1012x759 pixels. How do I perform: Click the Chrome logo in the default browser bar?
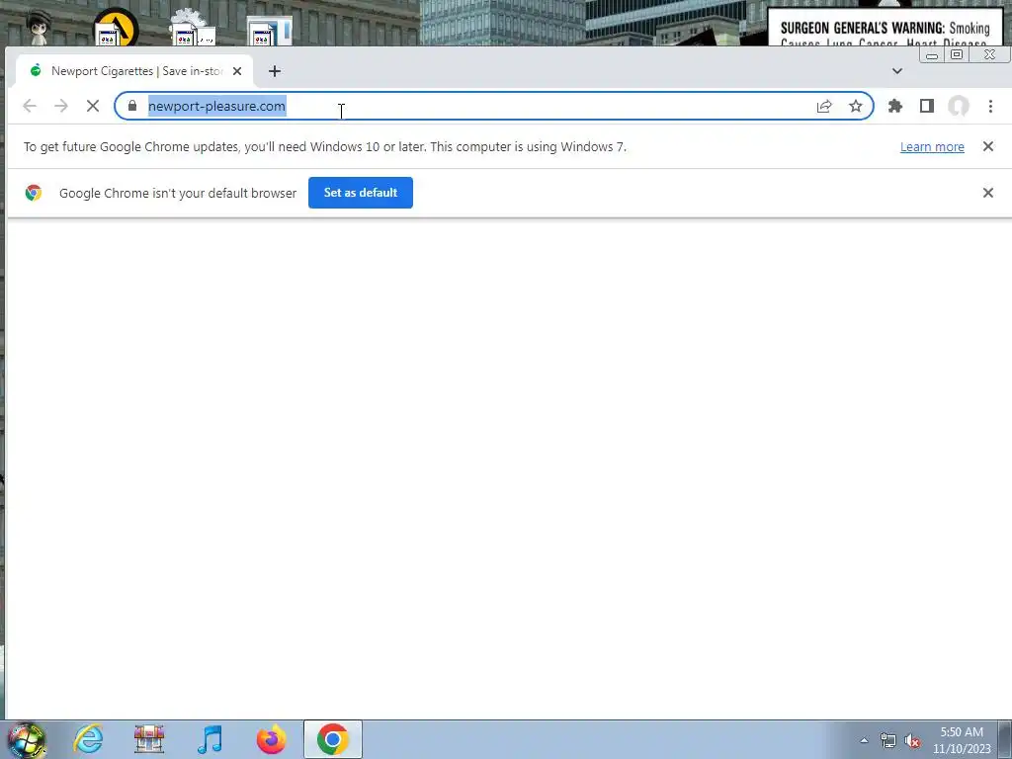[34, 193]
